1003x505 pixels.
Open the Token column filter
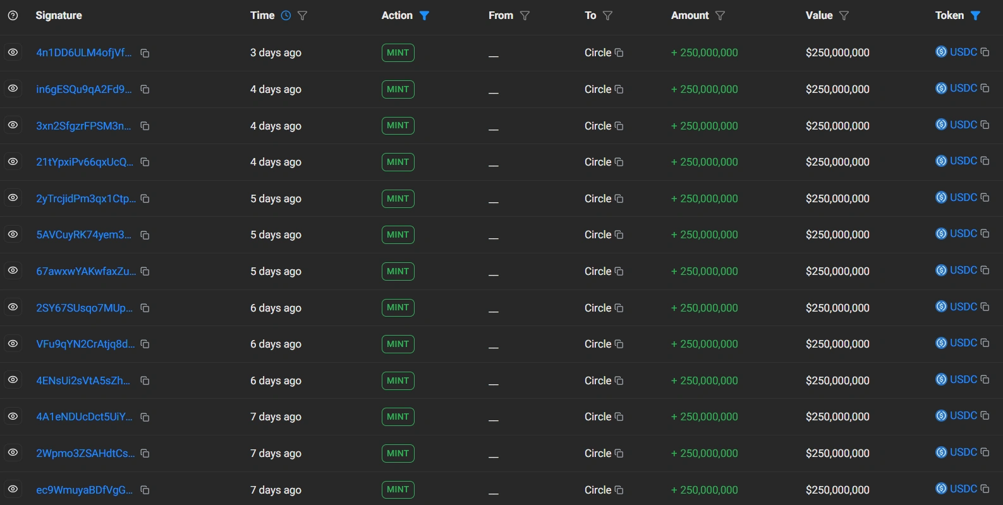tap(975, 16)
